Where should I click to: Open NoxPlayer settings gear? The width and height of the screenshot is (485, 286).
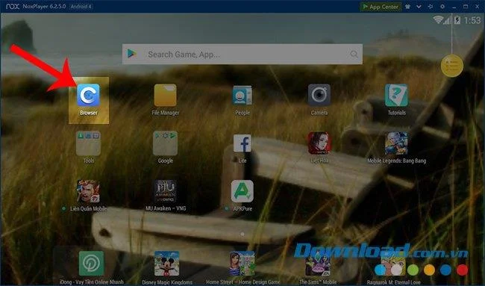tap(442, 7)
